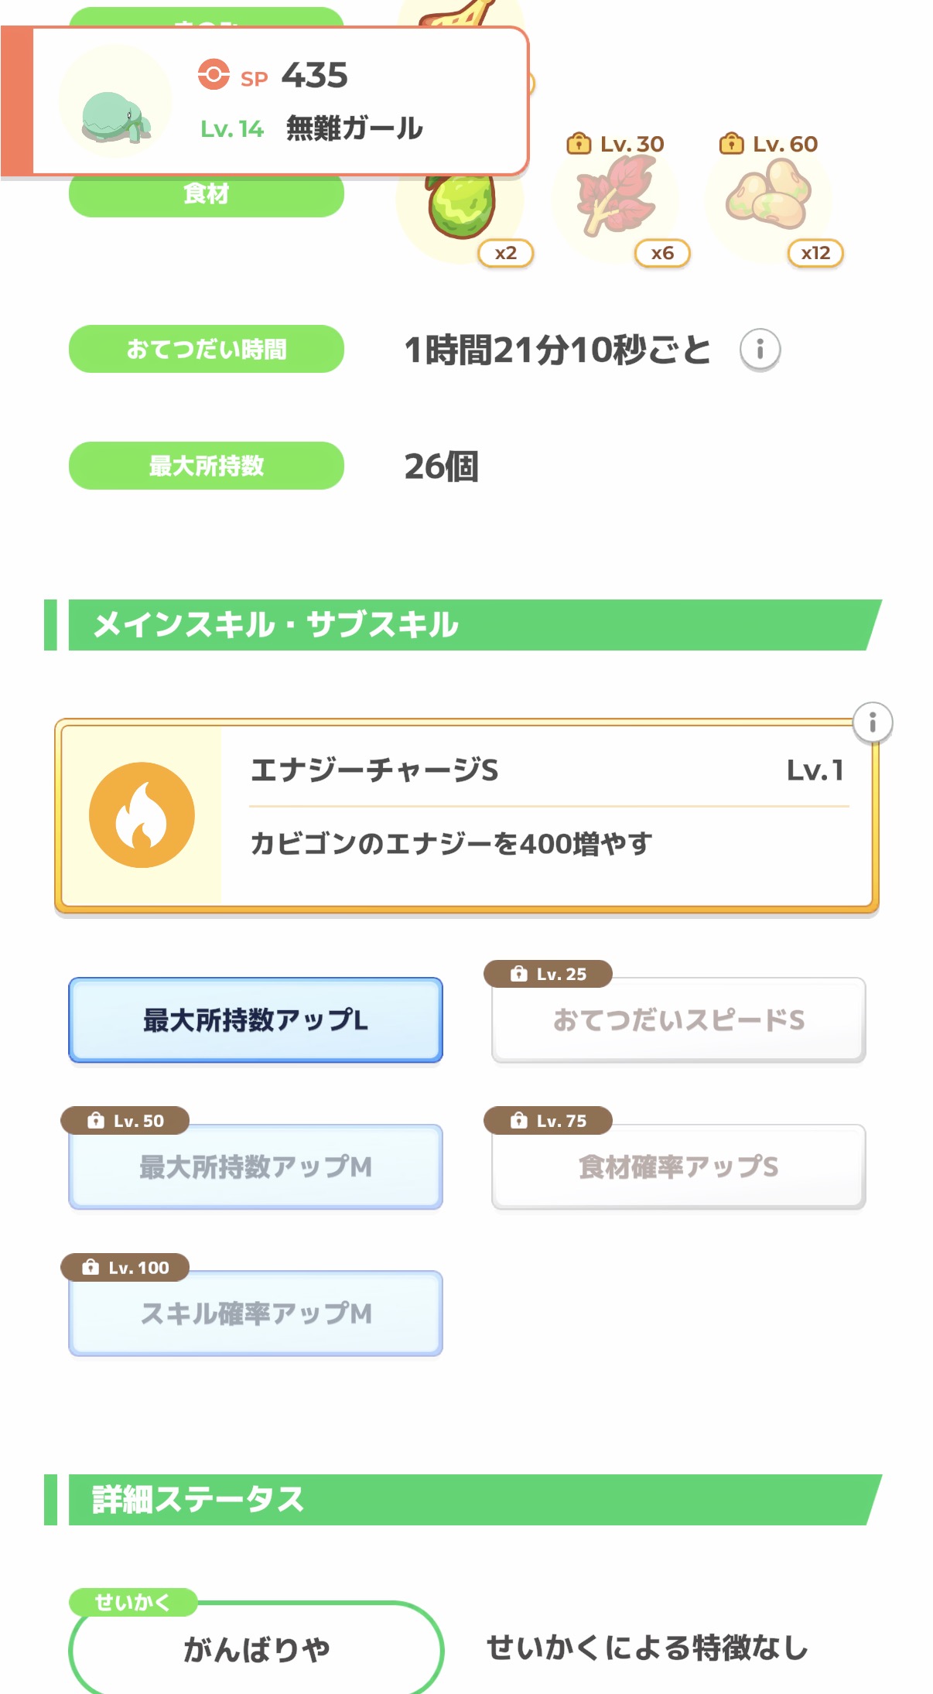The height and width of the screenshot is (1694, 933).
Task: Tap the メインスキル・サブスキル section header
Action: [464, 625]
